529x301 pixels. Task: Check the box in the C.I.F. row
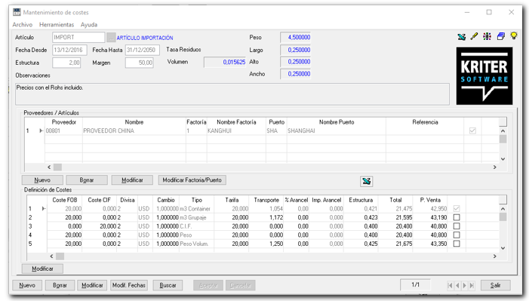click(x=457, y=226)
